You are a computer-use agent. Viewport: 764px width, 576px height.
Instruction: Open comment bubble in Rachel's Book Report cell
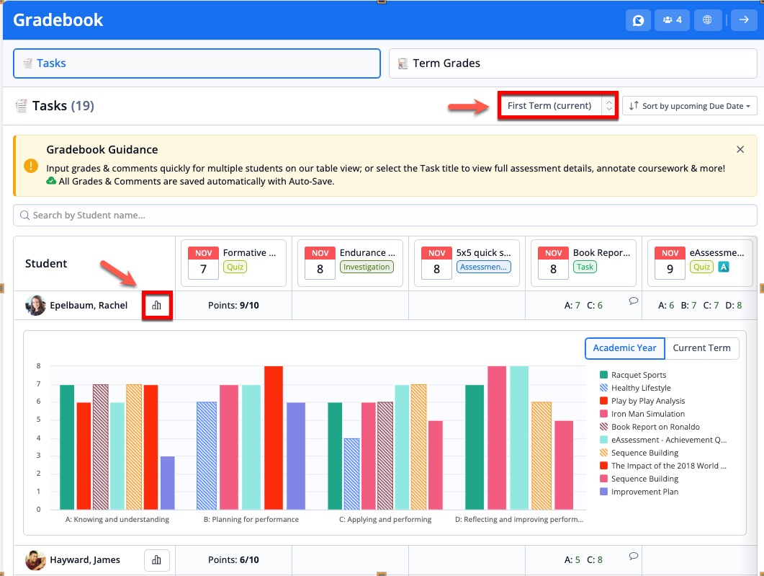click(x=634, y=301)
